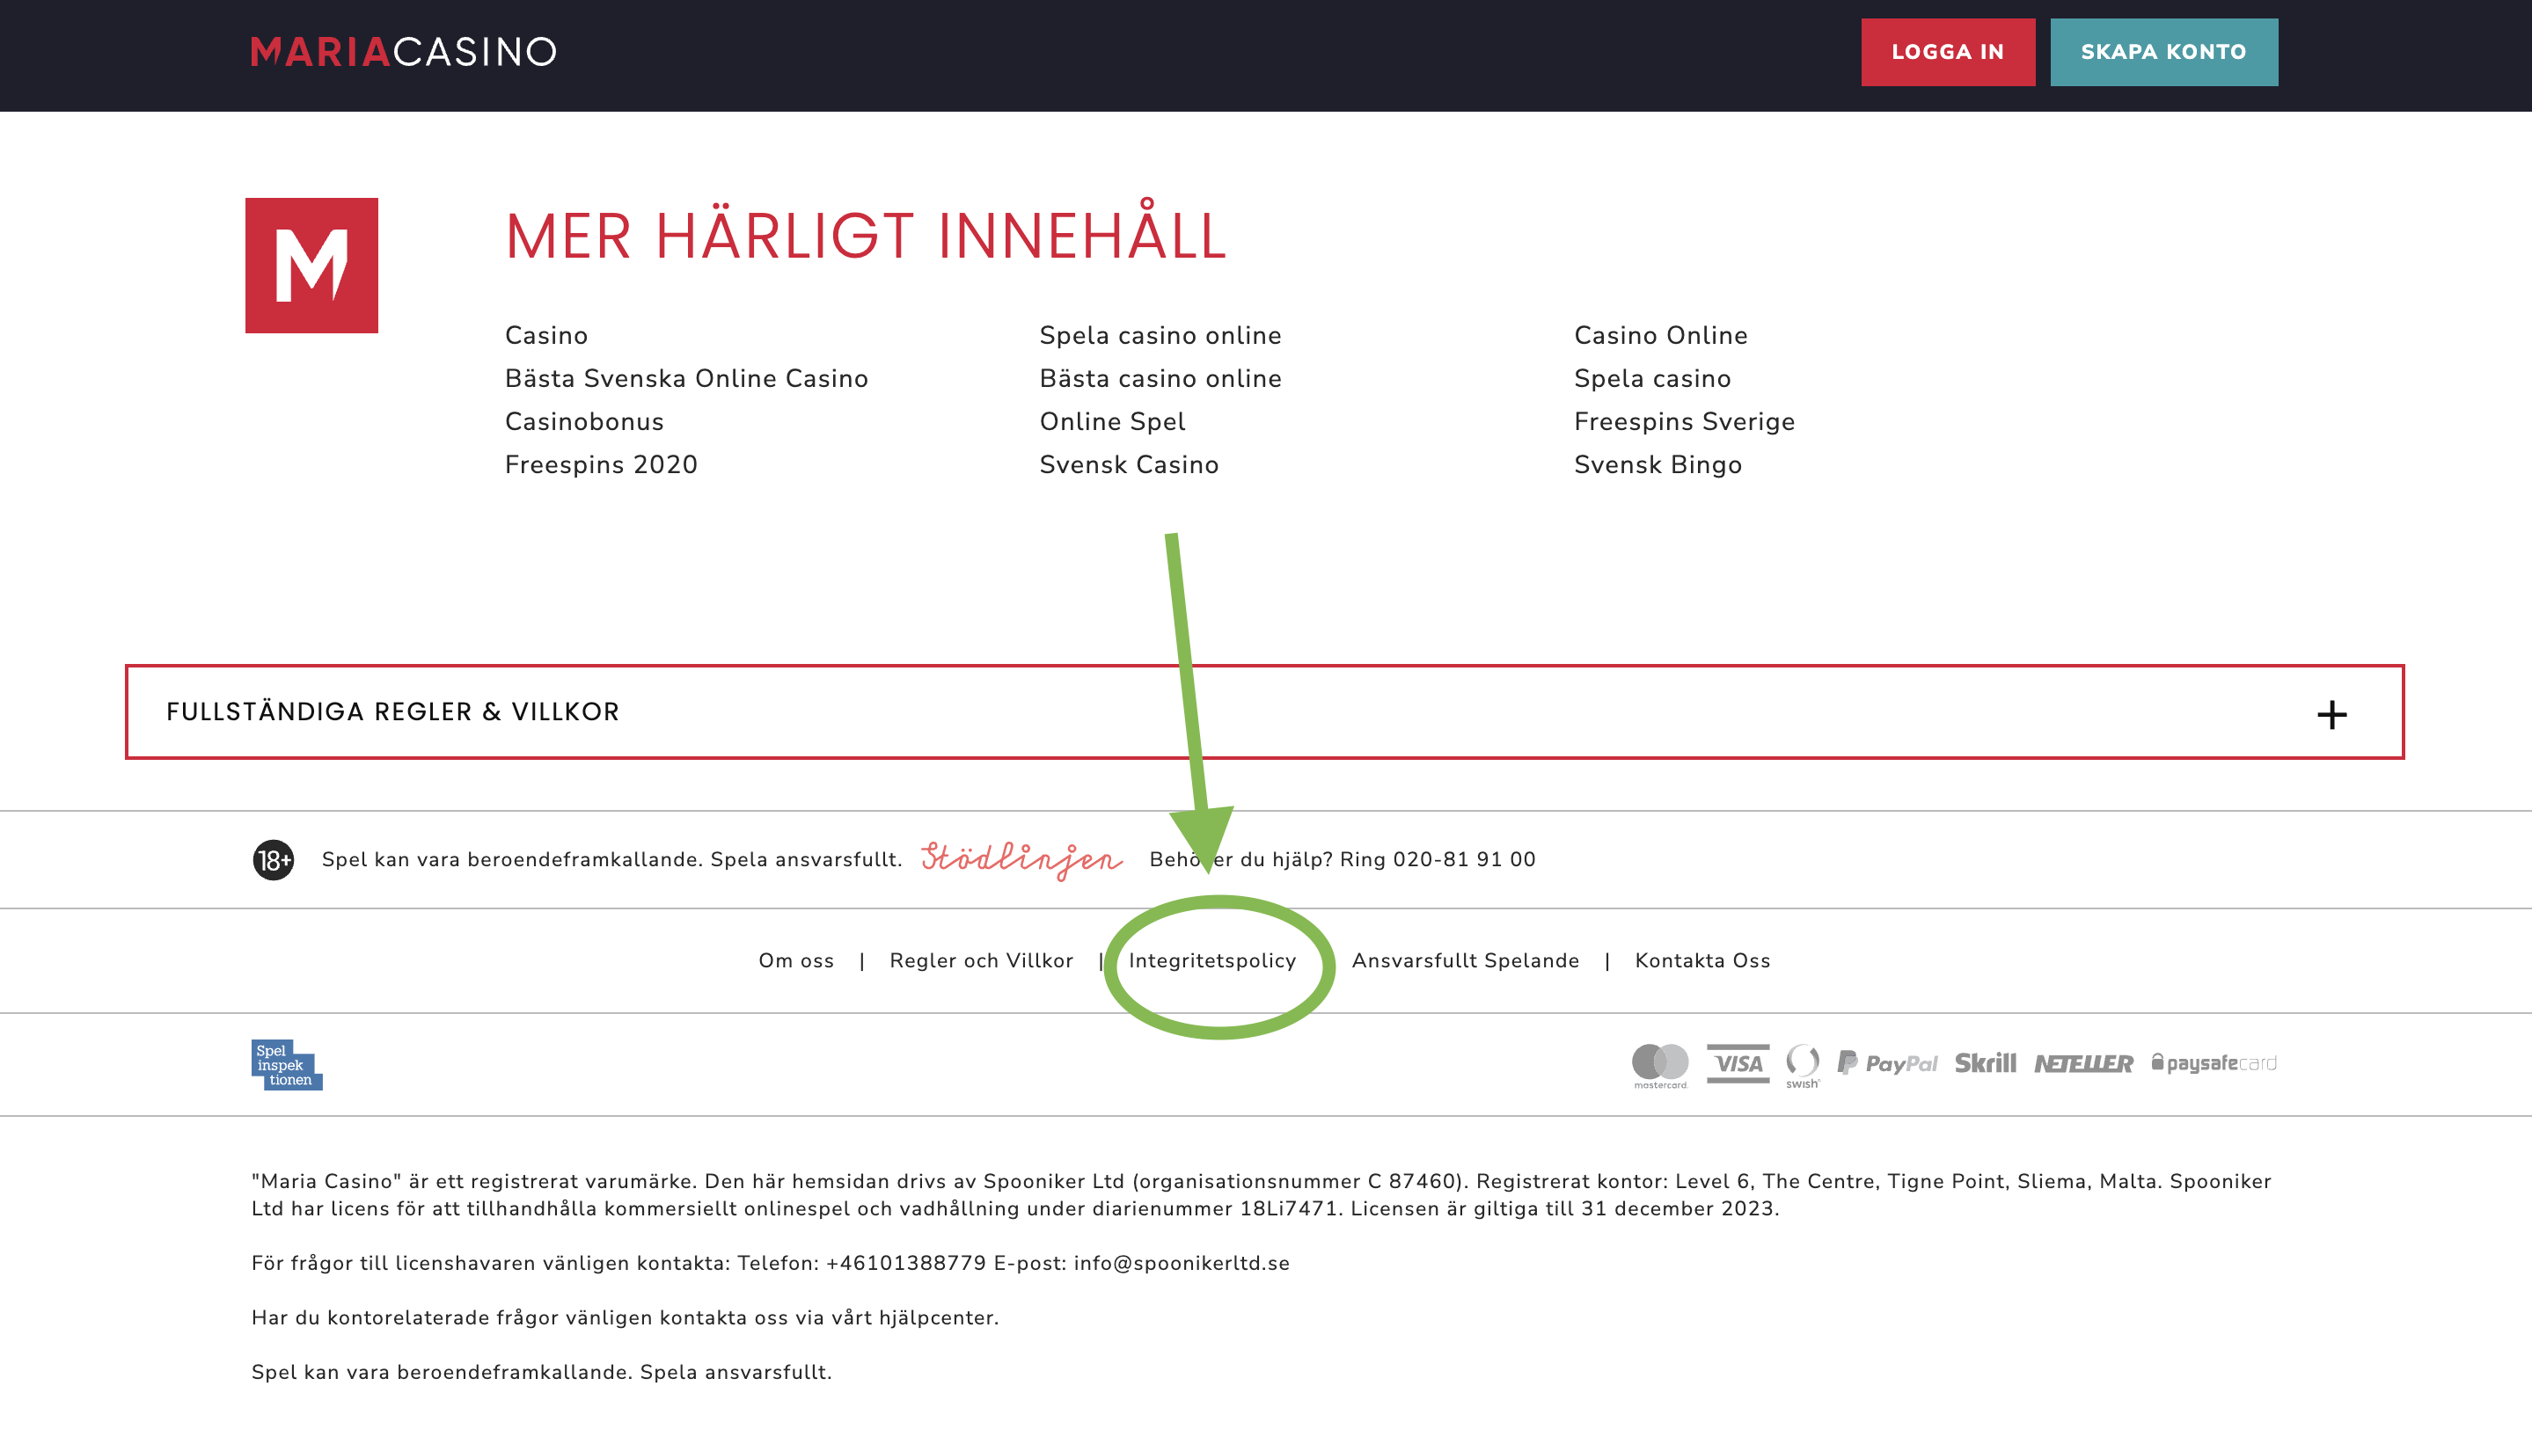This screenshot has height=1437, width=2532.
Task: Select the Visa payment icon
Action: (1738, 1063)
